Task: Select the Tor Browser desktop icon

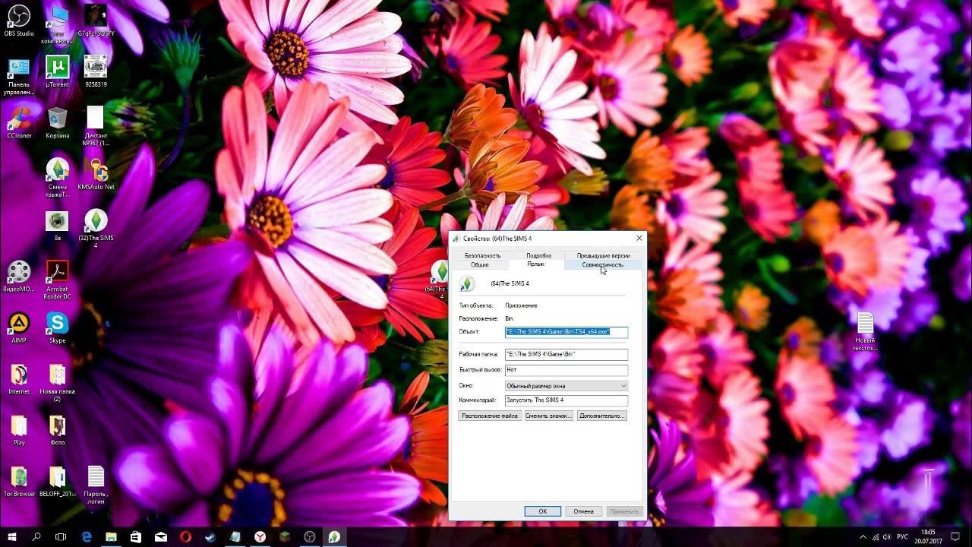Action: (x=19, y=480)
